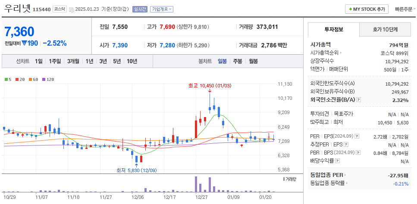This screenshot has width=417, height=204.
Task: Select the 3개월 line chart period
Action: click(x=73, y=61)
